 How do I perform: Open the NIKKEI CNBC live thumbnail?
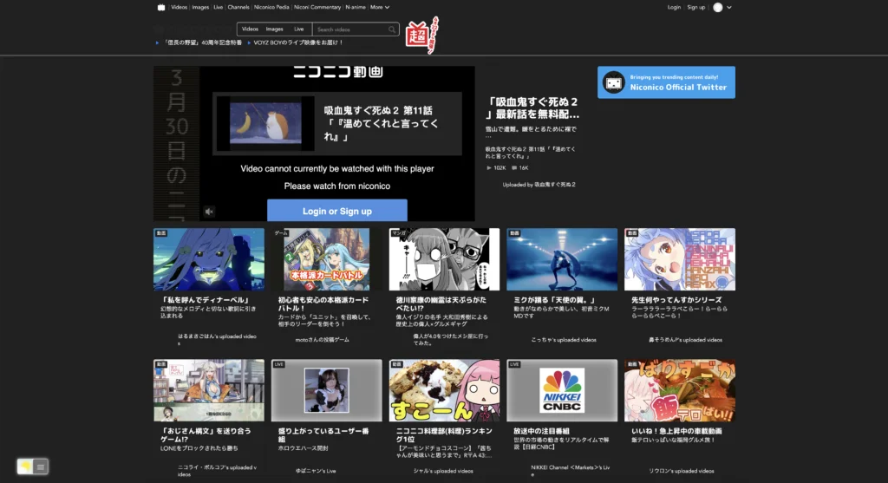click(562, 390)
